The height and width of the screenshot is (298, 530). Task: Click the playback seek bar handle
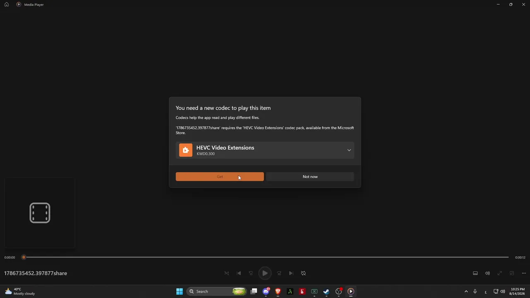pos(24,257)
